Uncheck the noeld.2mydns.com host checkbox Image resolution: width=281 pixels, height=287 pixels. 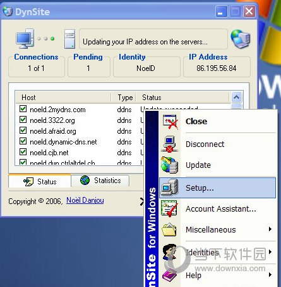pyautogui.click(x=23, y=109)
